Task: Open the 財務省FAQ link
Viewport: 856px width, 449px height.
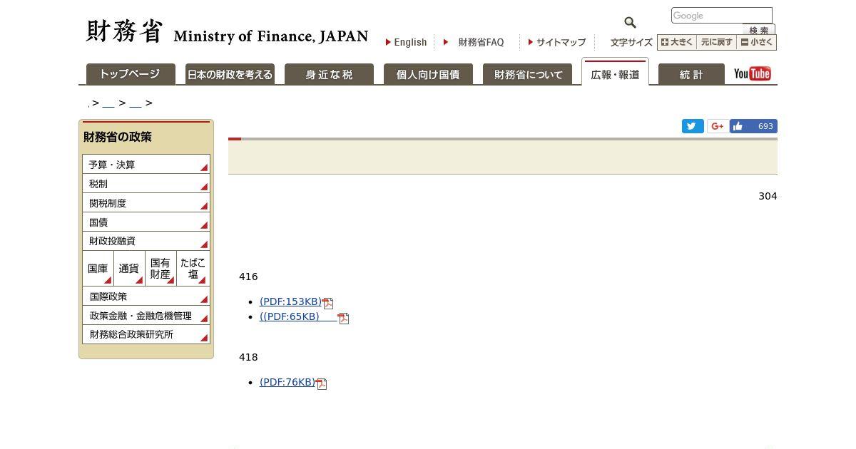Action: [x=474, y=42]
